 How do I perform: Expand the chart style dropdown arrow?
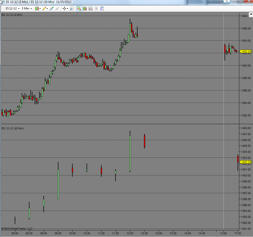pos(40,8)
